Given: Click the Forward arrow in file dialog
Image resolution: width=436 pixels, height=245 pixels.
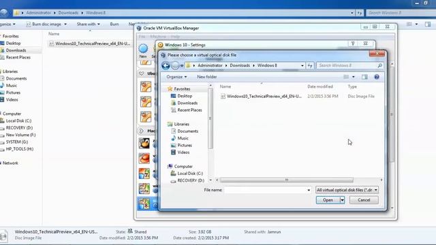Looking at the screenshot, I should (175, 65).
